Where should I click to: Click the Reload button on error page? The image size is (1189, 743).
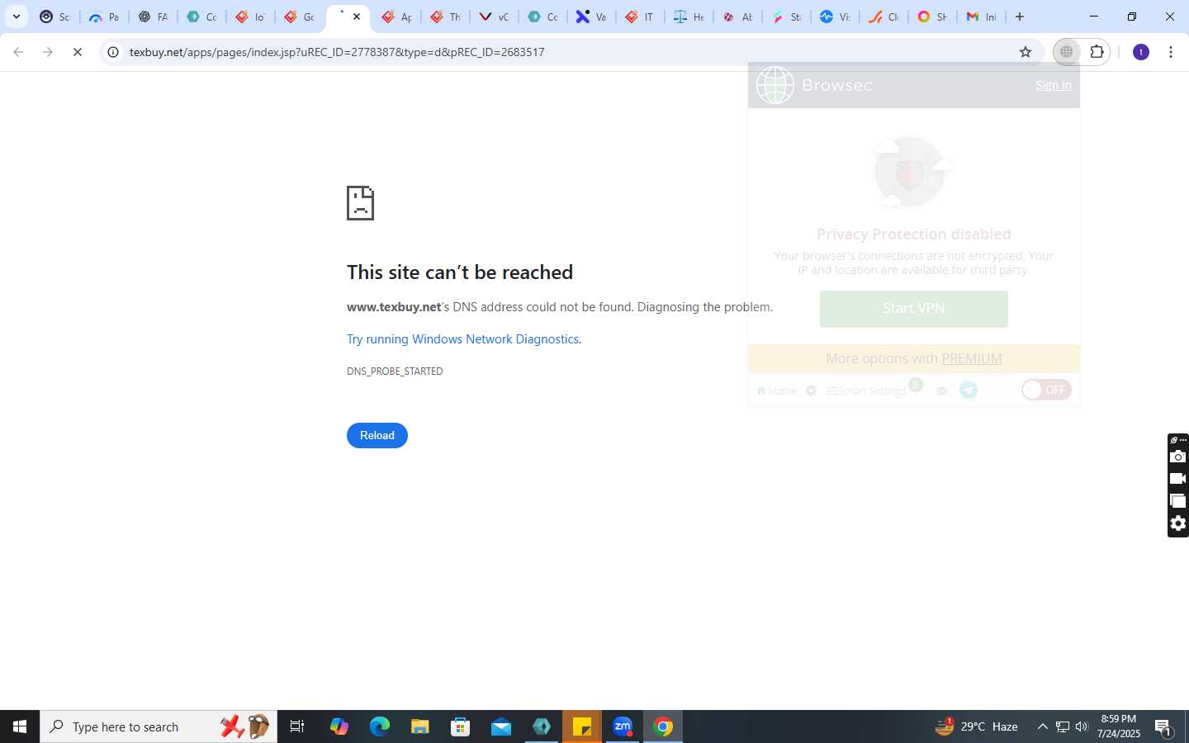(x=377, y=435)
